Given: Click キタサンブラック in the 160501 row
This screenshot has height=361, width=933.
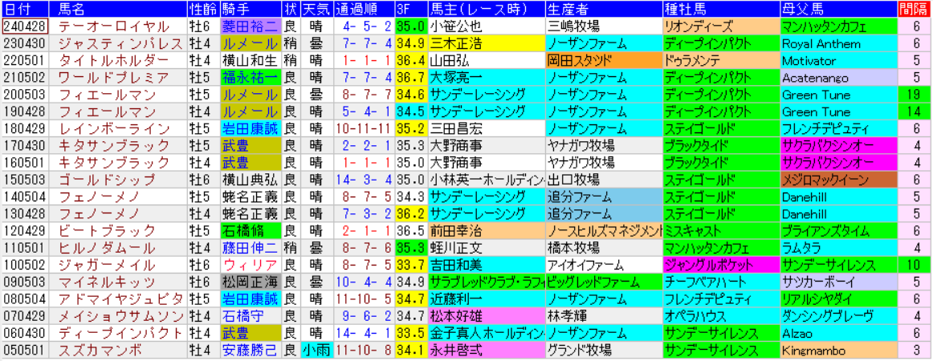Looking at the screenshot, I should coord(113,163).
